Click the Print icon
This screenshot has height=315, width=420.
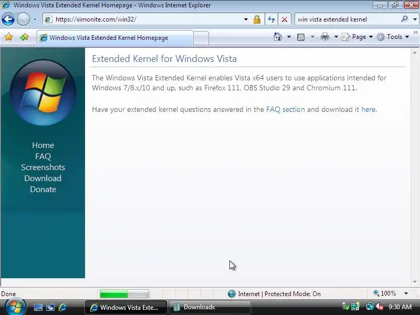pyautogui.click(x=325, y=37)
